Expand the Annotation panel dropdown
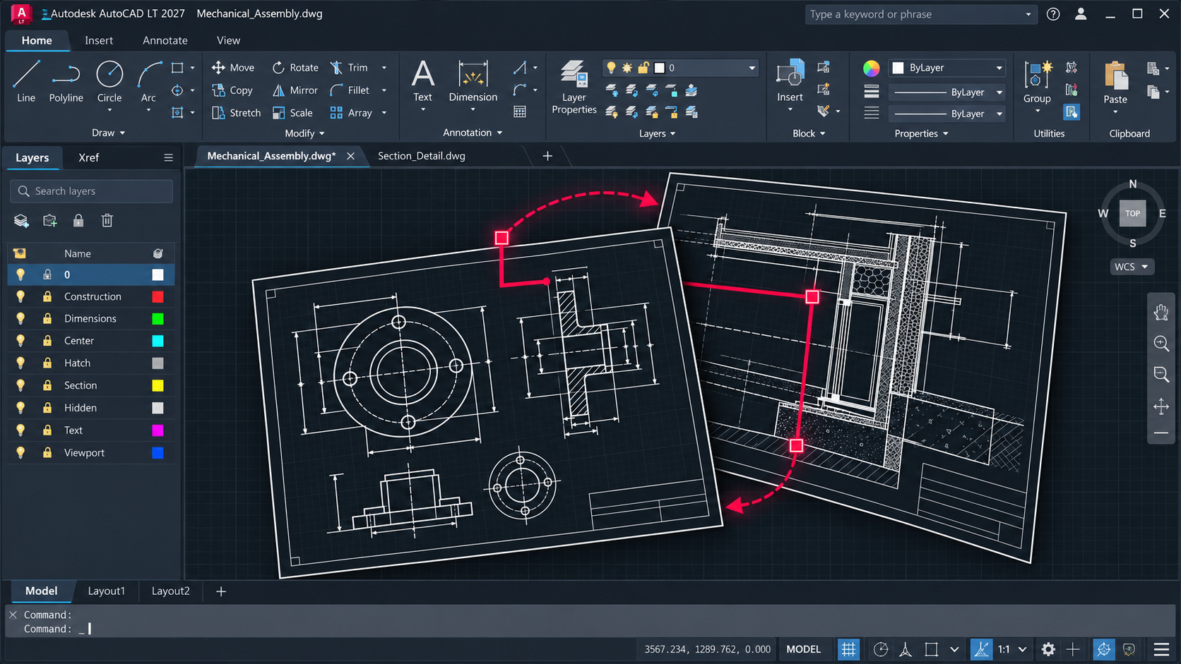The height and width of the screenshot is (664, 1181). 473,133
